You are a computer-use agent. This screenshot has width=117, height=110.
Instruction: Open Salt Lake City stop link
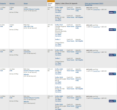[x=28, y=26]
